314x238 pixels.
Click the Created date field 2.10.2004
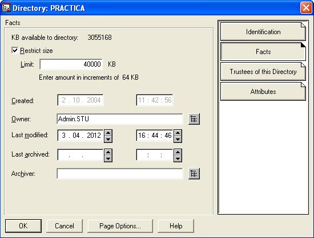pos(80,100)
